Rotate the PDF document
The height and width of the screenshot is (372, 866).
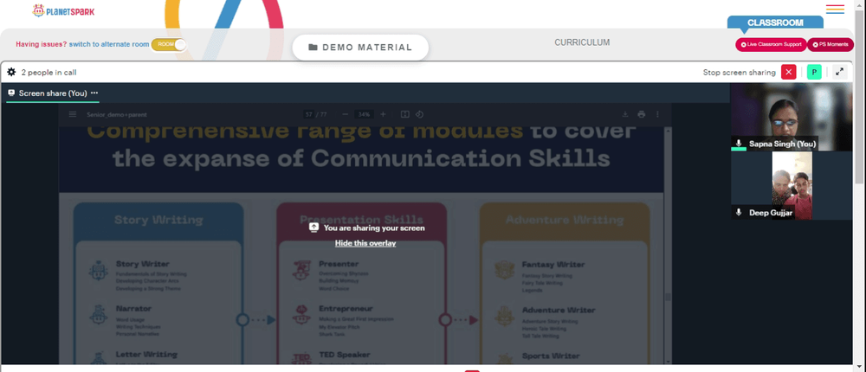click(419, 114)
